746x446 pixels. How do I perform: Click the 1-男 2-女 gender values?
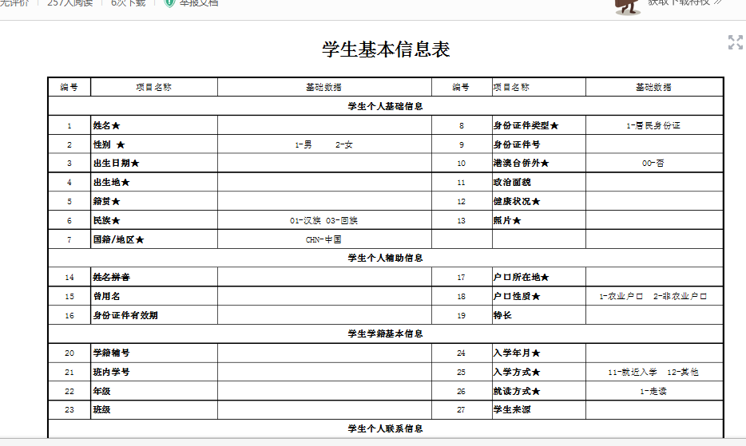click(323, 144)
